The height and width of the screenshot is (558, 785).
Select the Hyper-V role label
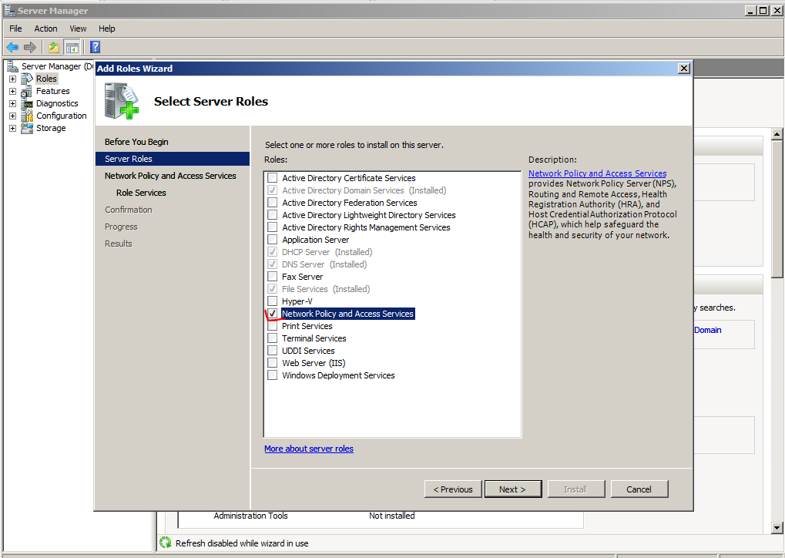(297, 301)
